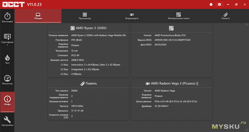Open Настройки wrench settings
The height and width of the screenshot is (132, 249).
(7, 121)
